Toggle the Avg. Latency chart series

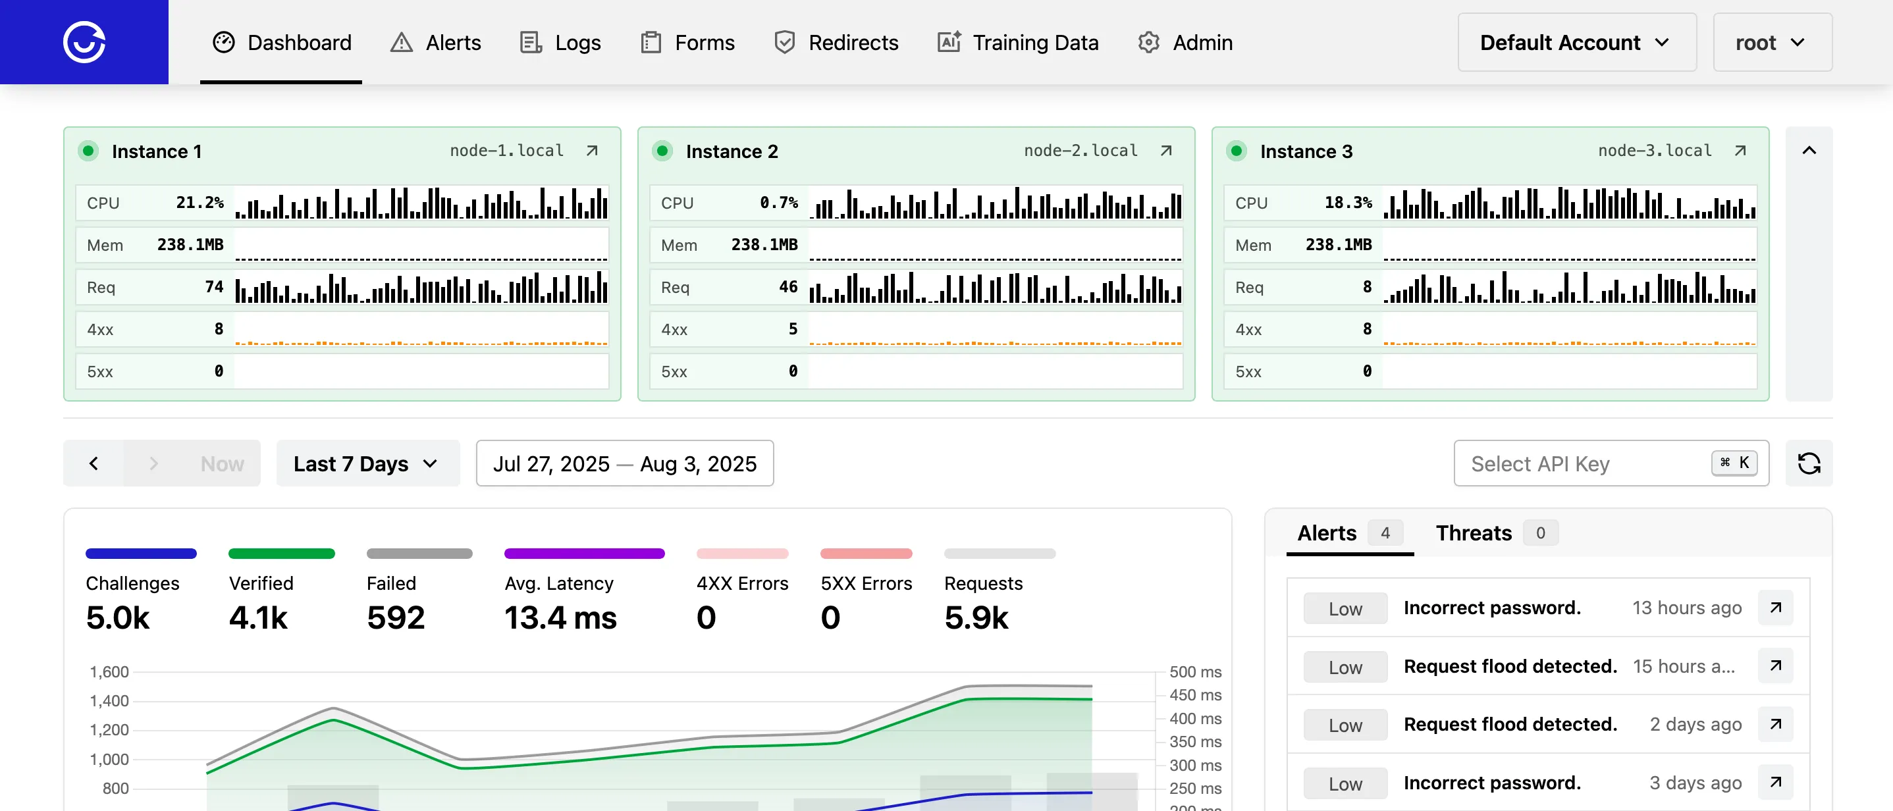pyautogui.click(x=559, y=584)
